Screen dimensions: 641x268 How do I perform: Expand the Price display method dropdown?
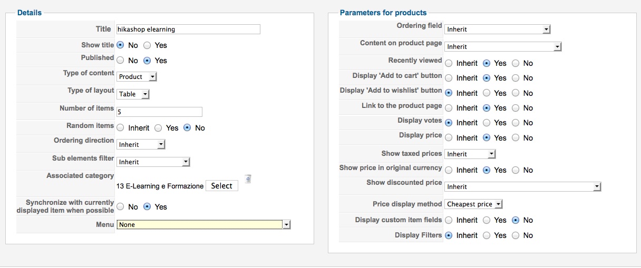pyautogui.click(x=474, y=204)
